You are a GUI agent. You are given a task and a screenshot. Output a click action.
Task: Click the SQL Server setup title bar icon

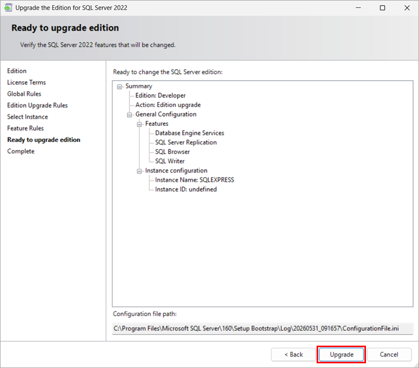[x=8, y=7]
